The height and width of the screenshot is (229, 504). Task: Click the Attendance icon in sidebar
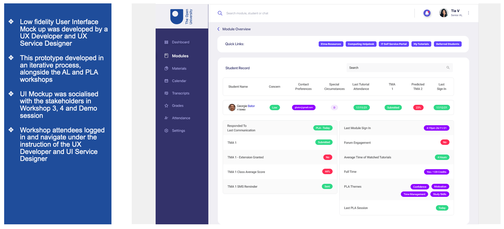tap(166, 118)
